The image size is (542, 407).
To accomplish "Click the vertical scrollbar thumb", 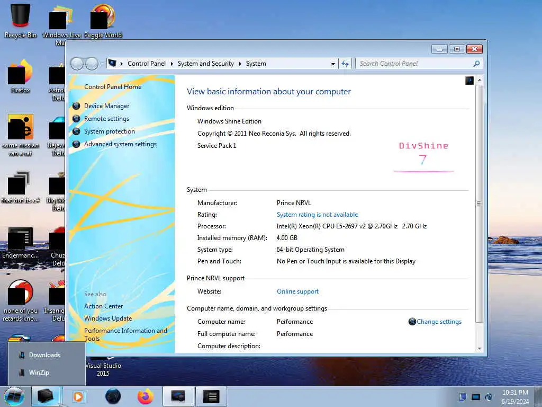I will 479,203.
